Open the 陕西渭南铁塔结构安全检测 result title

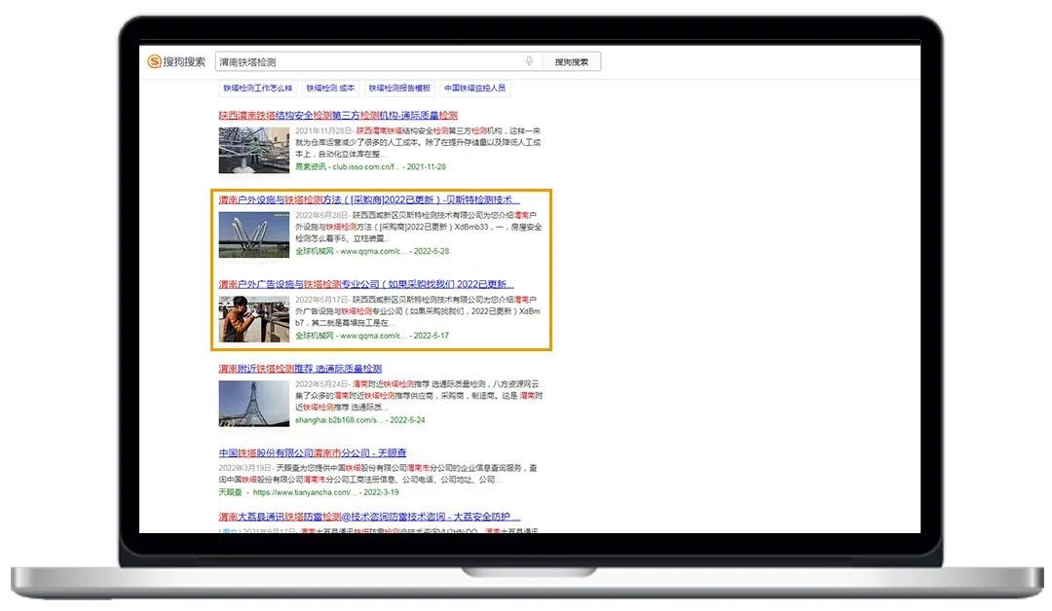(x=337, y=115)
